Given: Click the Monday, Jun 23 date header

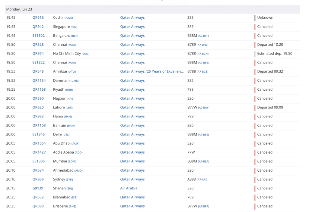Looking at the screenshot, I should (19, 9).
